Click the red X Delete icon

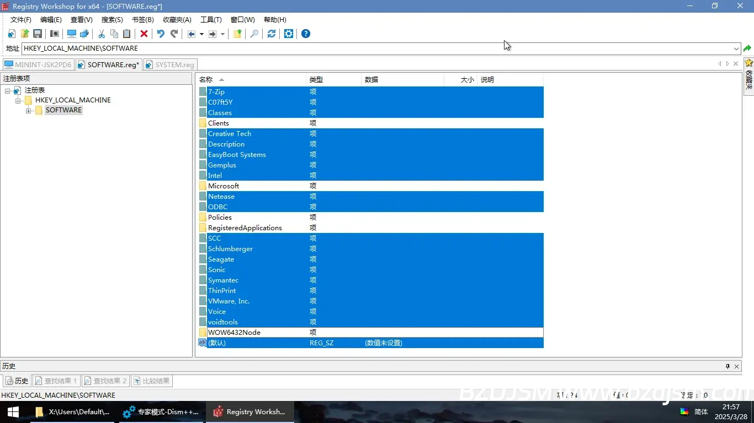(x=144, y=34)
